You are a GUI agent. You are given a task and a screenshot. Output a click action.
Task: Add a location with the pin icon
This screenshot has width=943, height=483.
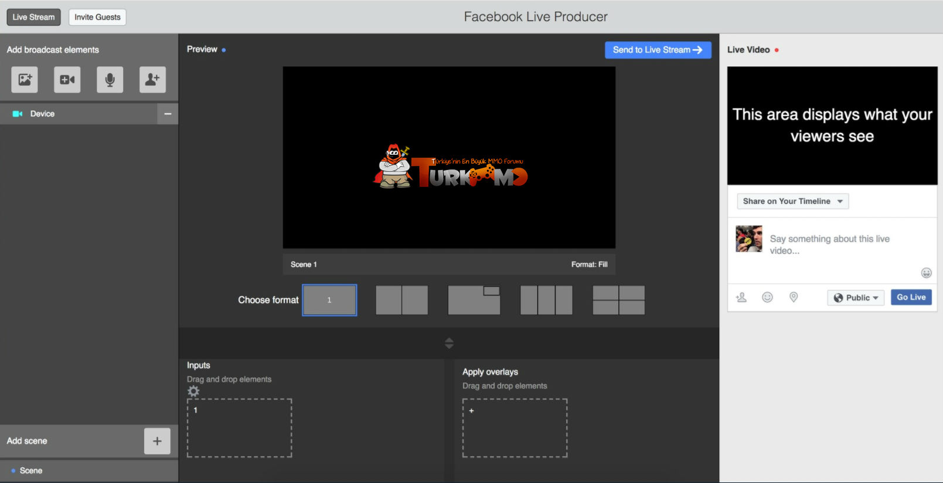tap(794, 297)
